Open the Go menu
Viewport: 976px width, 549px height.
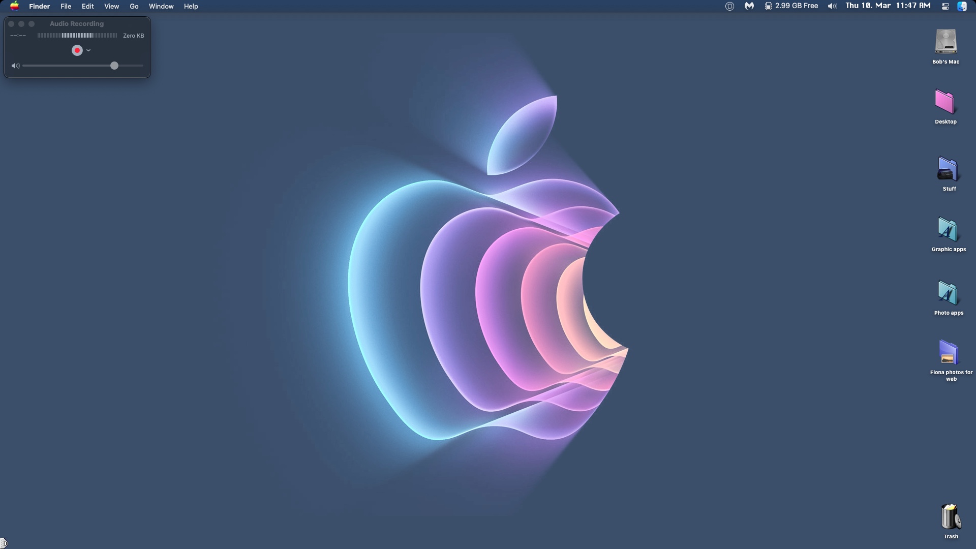coord(134,6)
